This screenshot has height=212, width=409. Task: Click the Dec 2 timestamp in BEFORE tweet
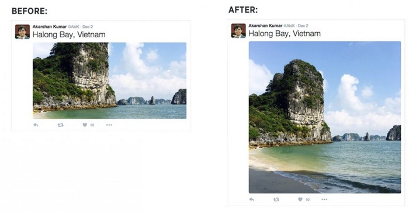click(88, 27)
